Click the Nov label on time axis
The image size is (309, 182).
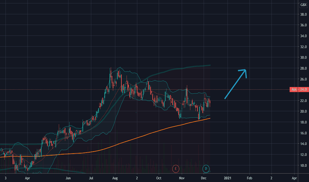182,178
